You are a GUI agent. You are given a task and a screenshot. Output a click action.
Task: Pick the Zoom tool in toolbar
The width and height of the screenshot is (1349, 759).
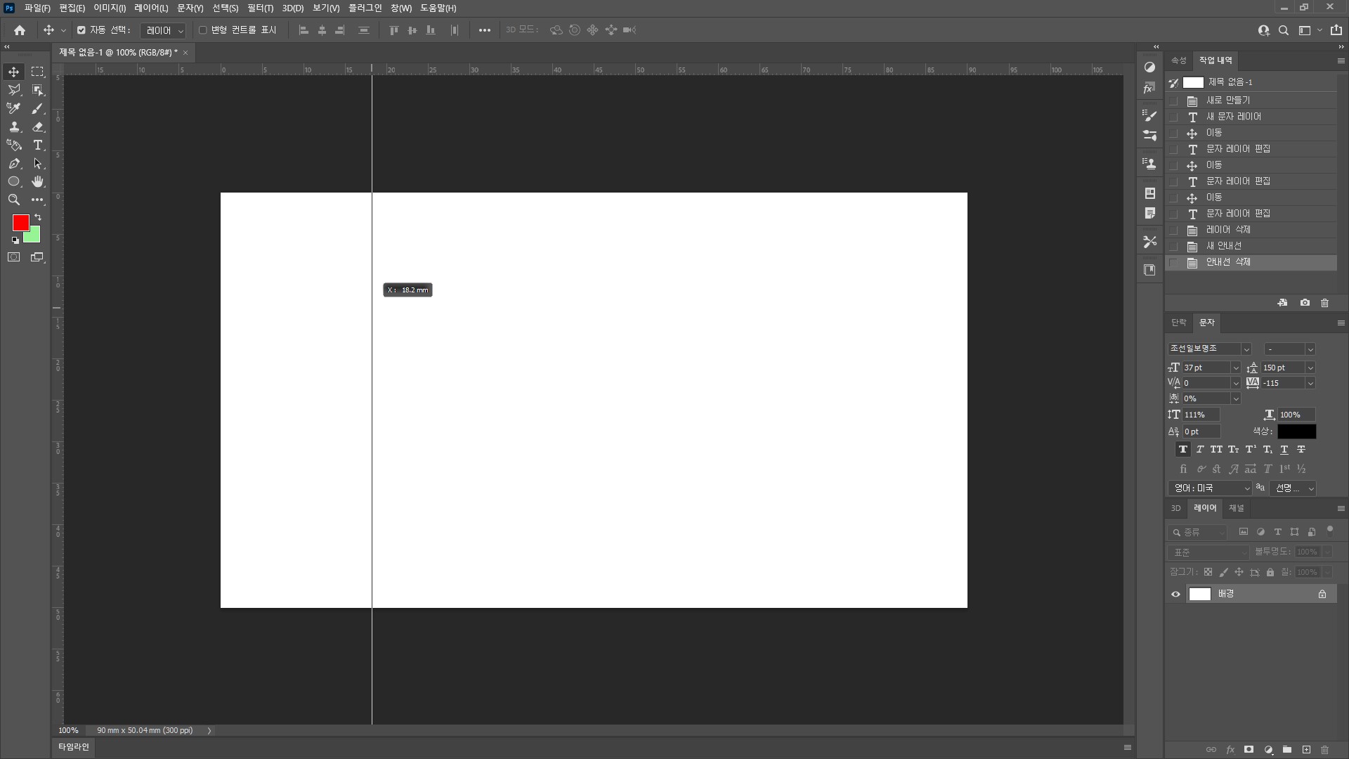pos(13,200)
